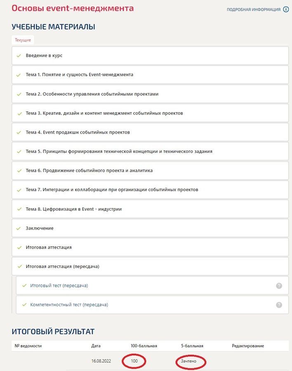
Task: Collapse the Итоговая аттестация (пересдача) section
Action: (150, 266)
